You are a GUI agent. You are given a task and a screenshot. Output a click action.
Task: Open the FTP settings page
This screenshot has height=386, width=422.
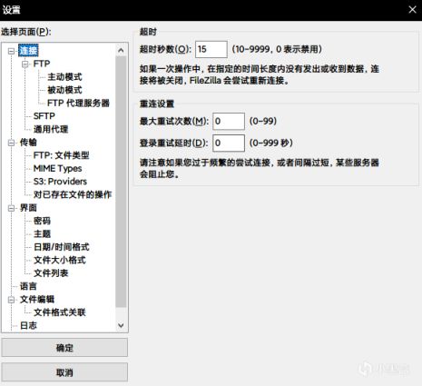[42, 64]
